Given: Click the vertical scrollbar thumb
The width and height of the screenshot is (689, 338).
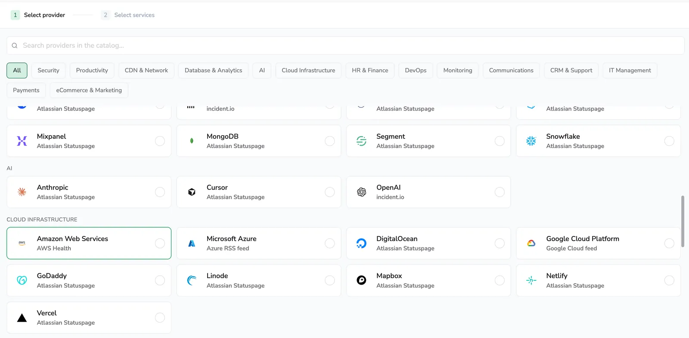Looking at the screenshot, I should click(x=683, y=221).
